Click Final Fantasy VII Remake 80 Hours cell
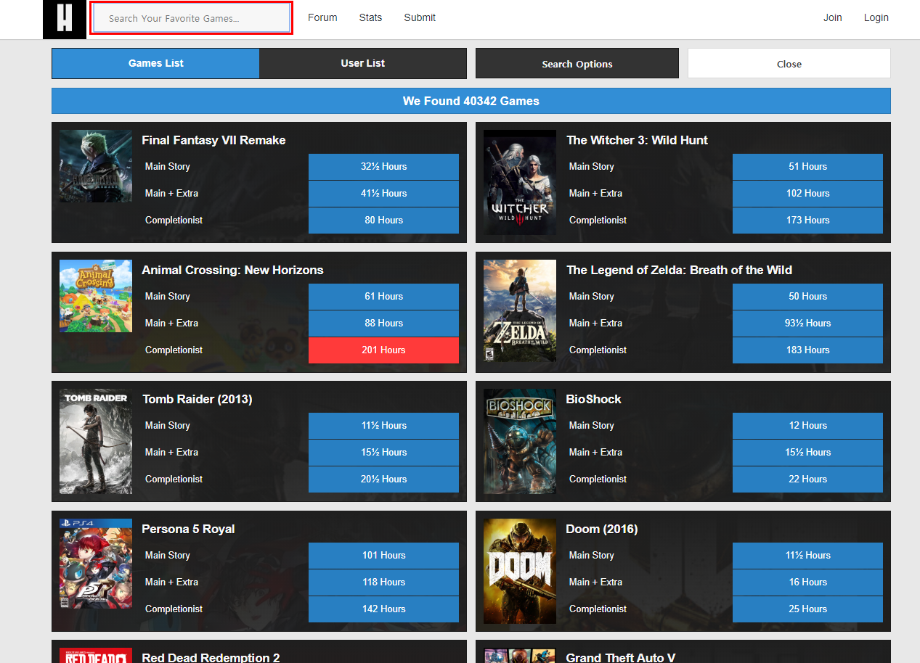Screen dimensions: 920x663 [383, 221]
